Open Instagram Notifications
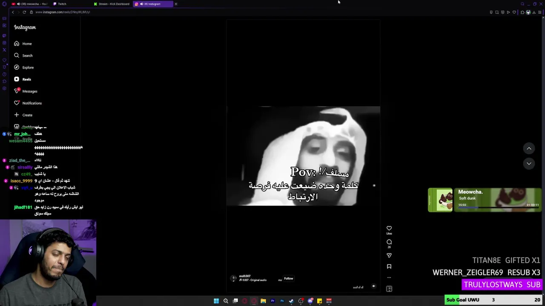 tap(28, 103)
